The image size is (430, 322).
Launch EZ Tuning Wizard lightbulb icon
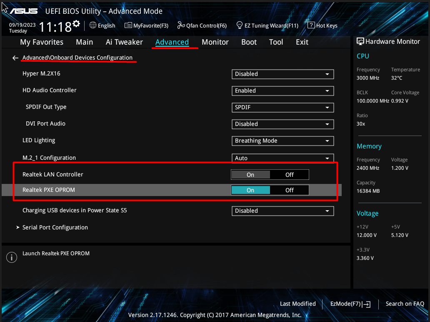pyautogui.click(x=240, y=25)
